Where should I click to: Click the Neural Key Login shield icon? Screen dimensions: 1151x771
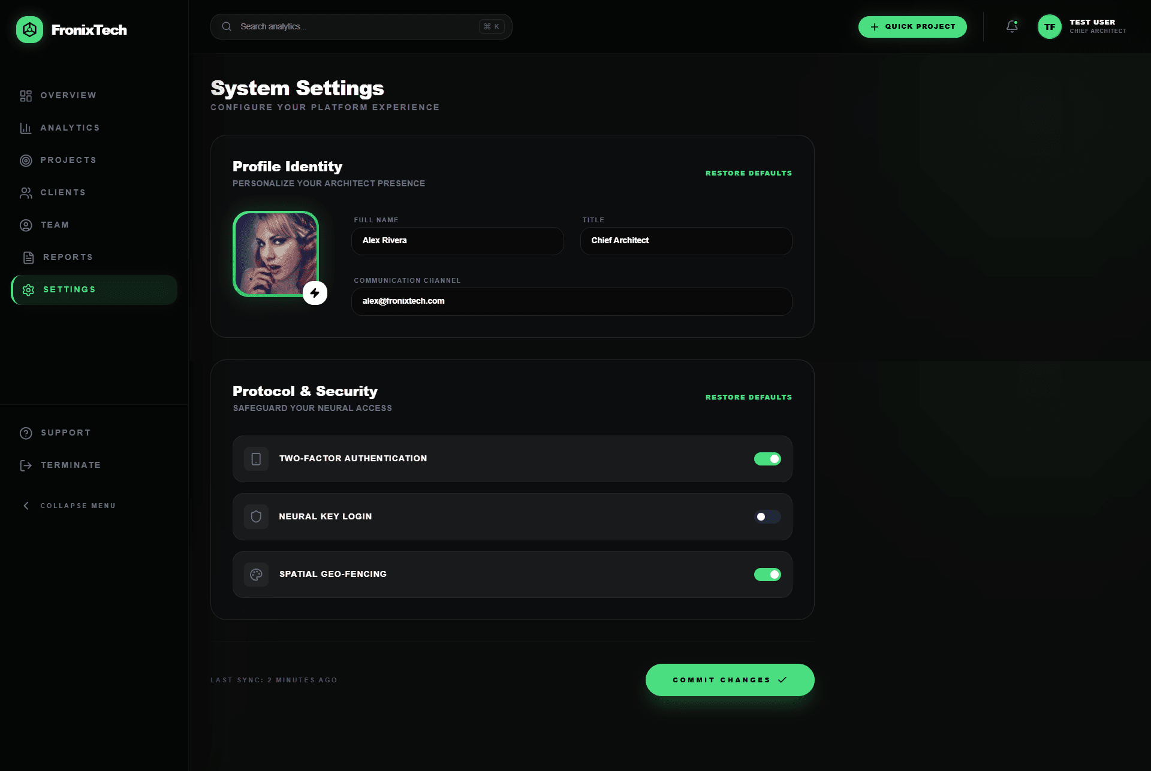[256, 516]
